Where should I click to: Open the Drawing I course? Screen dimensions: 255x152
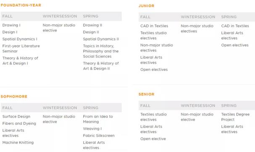point(11,25)
